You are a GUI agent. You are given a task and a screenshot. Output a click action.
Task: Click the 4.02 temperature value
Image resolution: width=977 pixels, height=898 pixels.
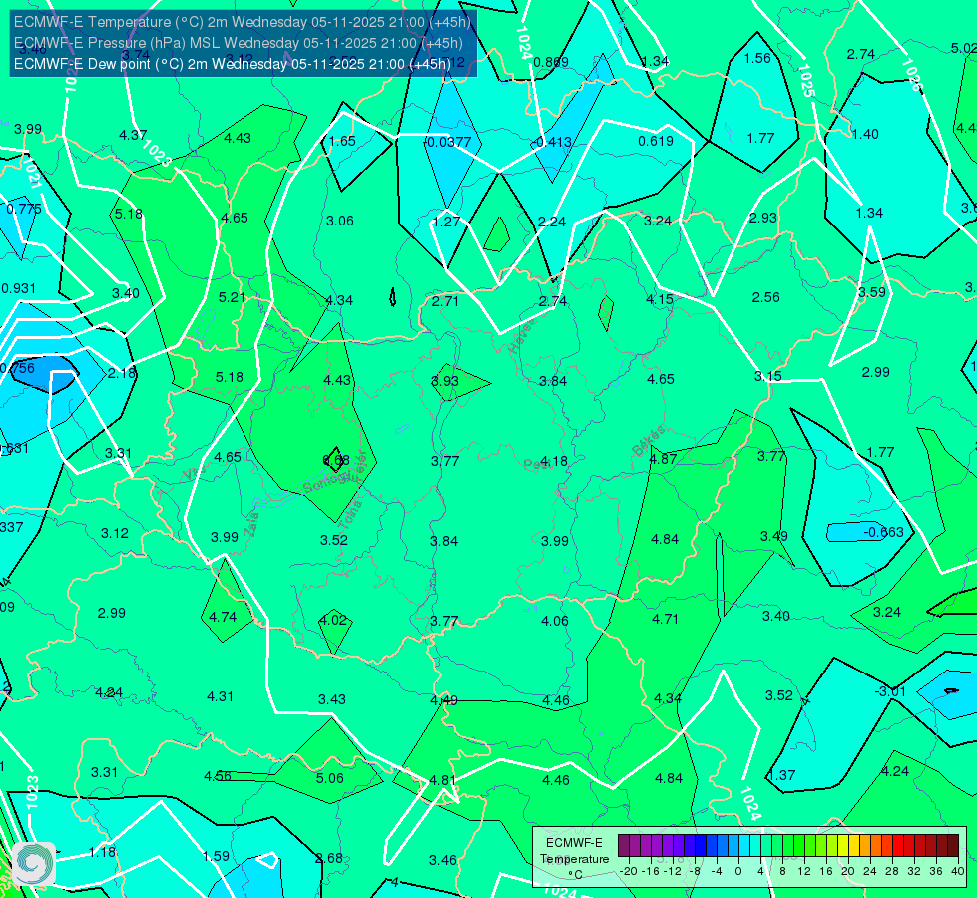click(x=333, y=620)
